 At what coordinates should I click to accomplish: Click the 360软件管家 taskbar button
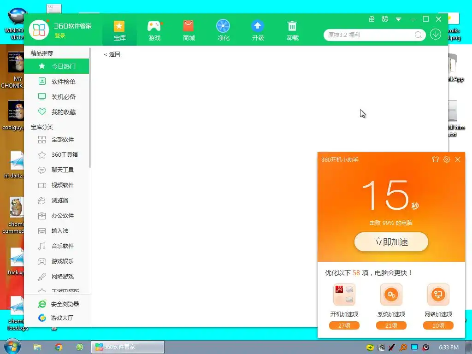coord(128,347)
